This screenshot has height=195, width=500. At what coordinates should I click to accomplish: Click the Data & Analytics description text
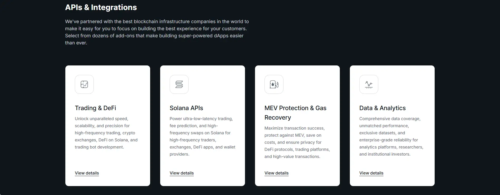click(x=391, y=136)
